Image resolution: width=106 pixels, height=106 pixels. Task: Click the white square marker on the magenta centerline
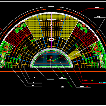coord(51,25)
